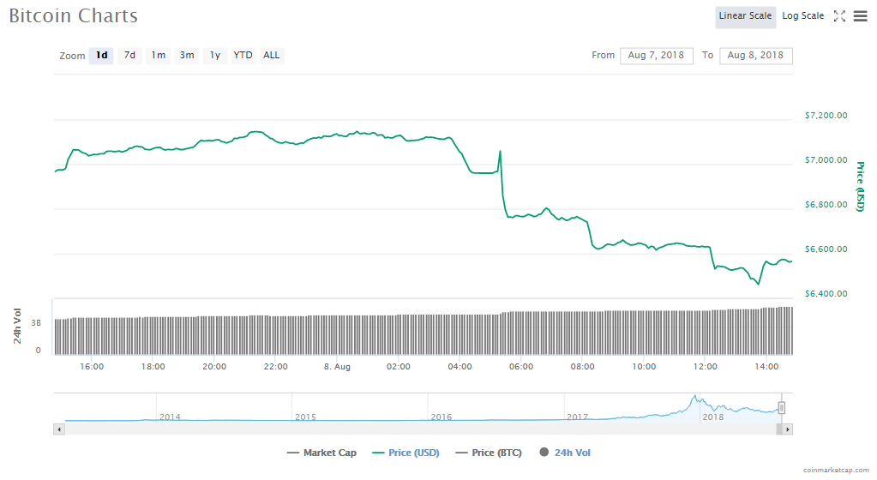Toggle 24h Vol series in legend

pyautogui.click(x=565, y=453)
